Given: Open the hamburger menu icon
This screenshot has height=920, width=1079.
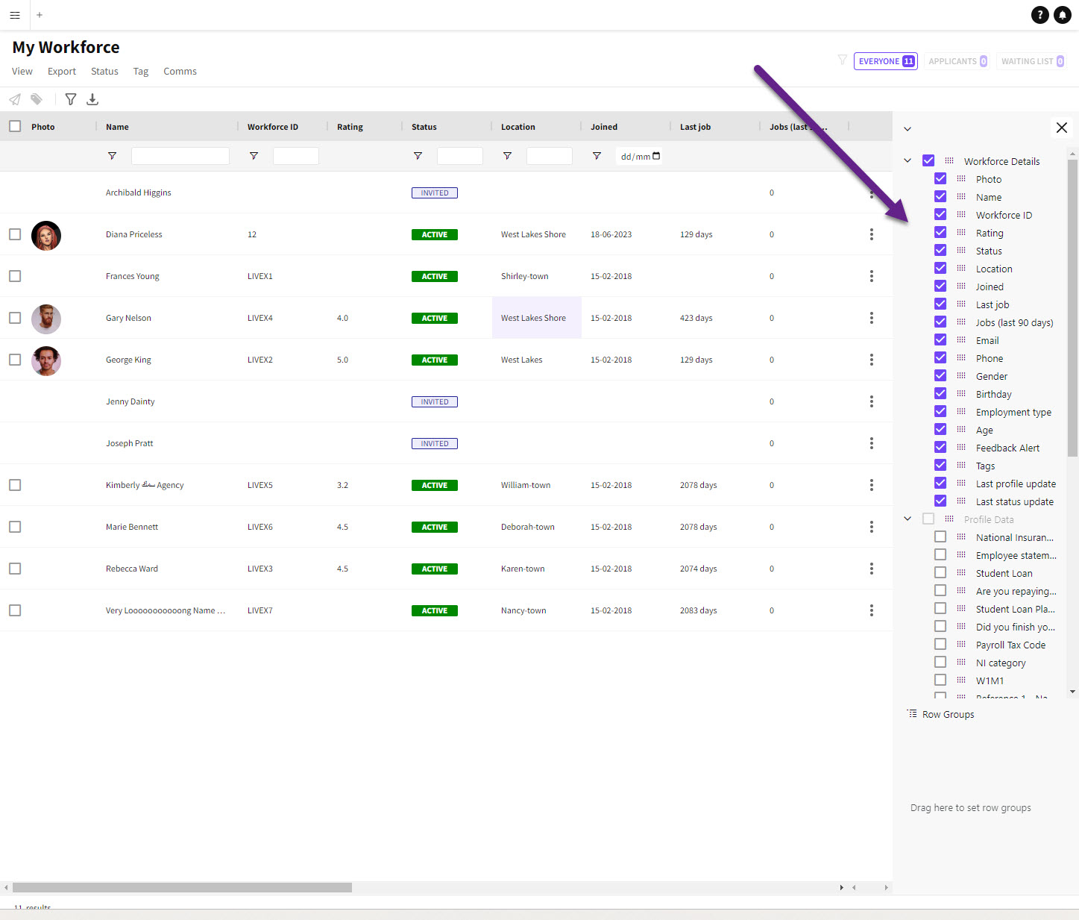Looking at the screenshot, I should [15, 15].
